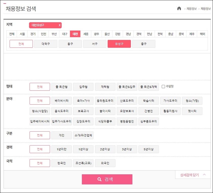
Task: Enable the 주말형 checkbox
Action: [x=163, y=86]
